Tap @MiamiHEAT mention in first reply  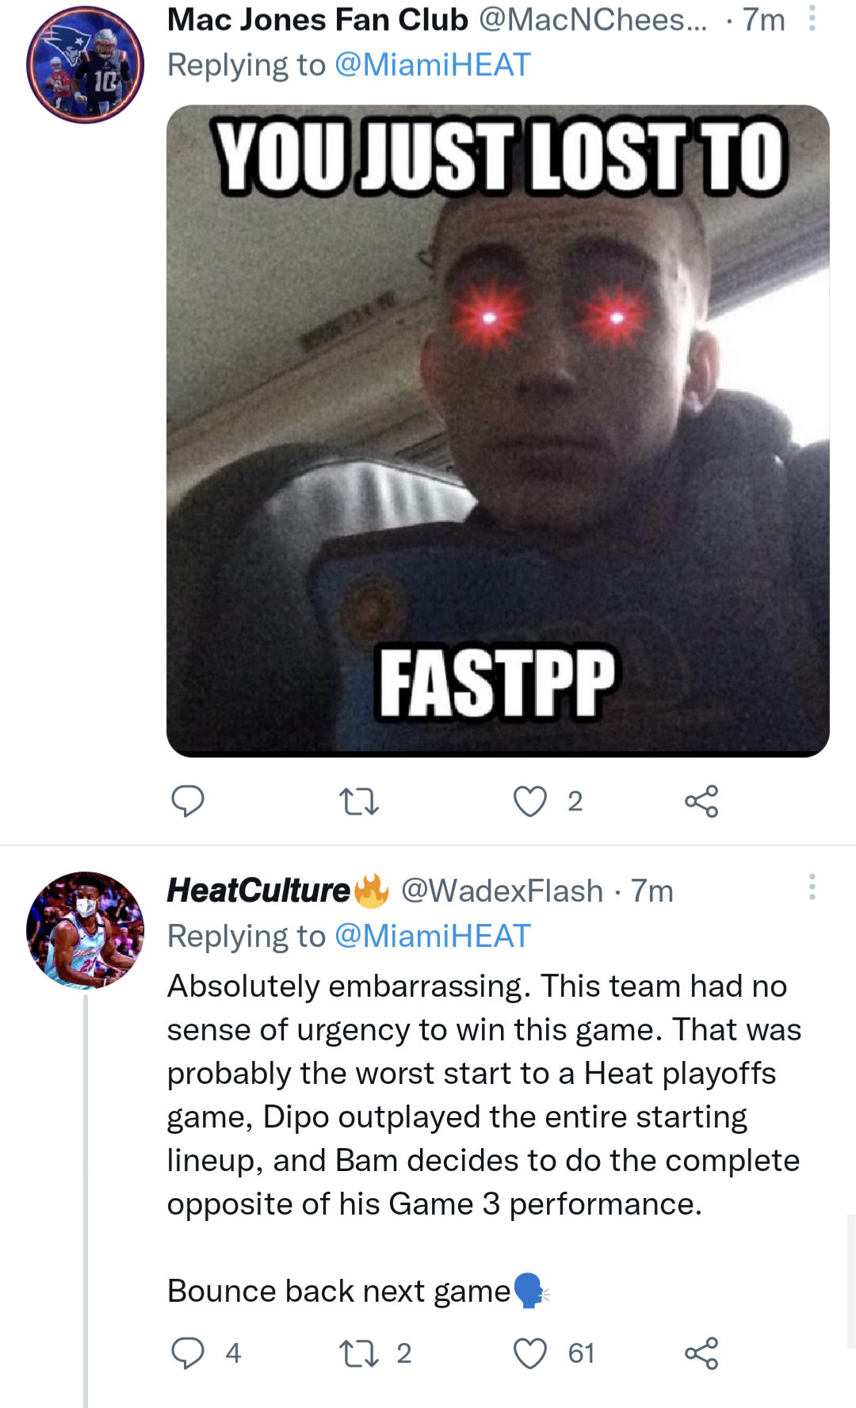click(433, 65)
